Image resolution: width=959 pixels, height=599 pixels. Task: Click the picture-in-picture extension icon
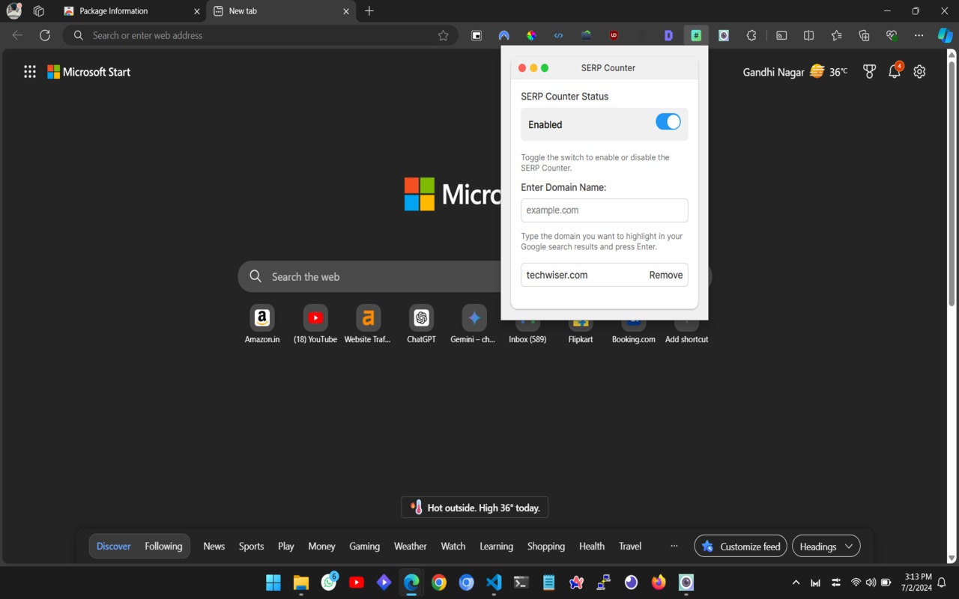pos(476,35)
